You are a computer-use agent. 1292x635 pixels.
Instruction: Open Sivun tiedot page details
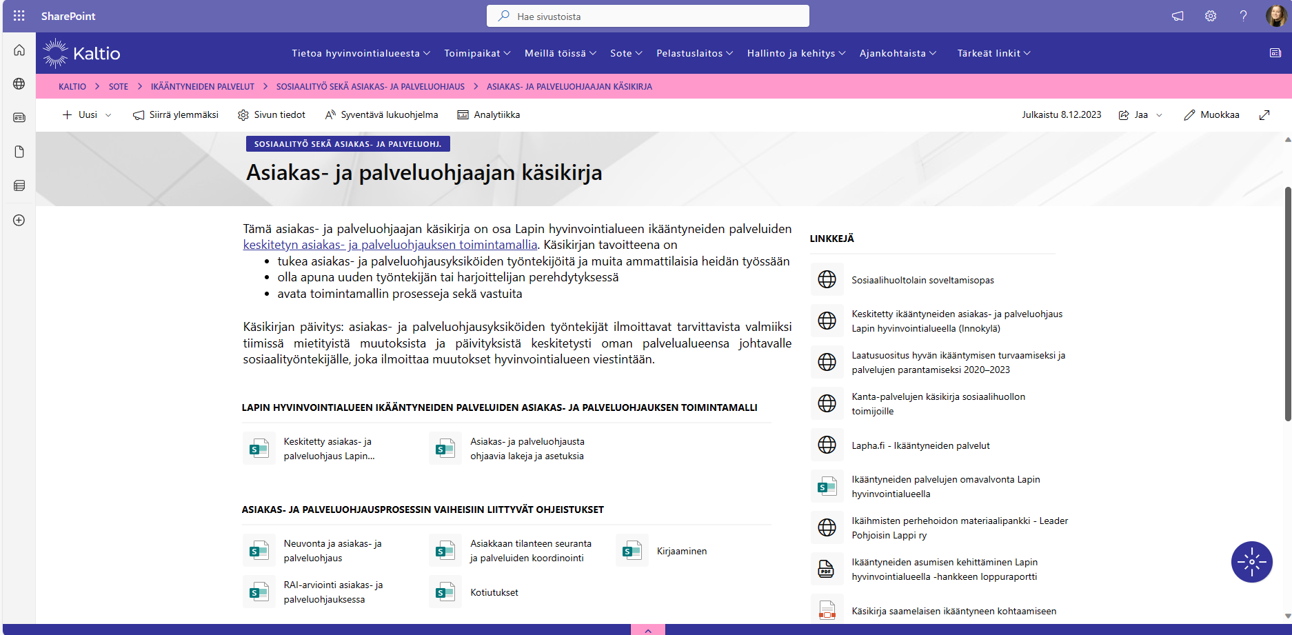pyautogui.click(x=272, y=115)
